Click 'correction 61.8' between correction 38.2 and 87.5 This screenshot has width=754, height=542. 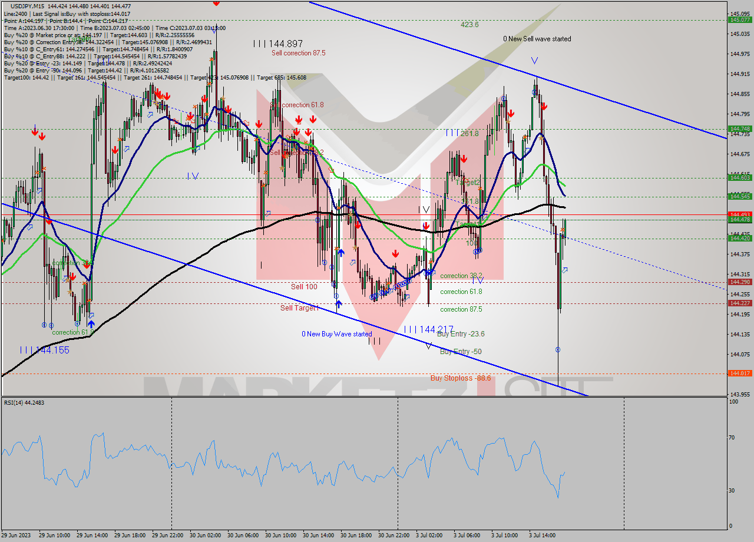(461, 292)
